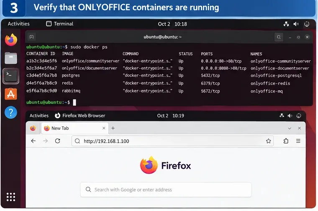Screen dimensions: 318x211
Task: Click the name onlyoffice-redis
Action: tap(270, 83)
